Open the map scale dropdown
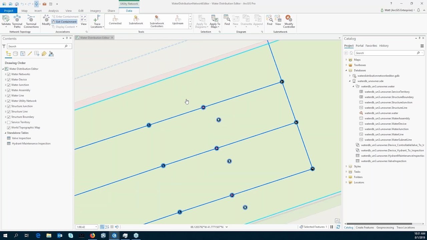This screenshot has height=240, width=427. click(96, 227)
